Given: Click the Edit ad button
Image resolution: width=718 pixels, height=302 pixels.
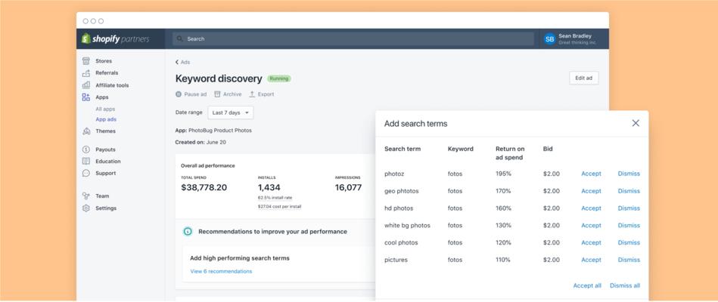Looking at the screenshot, I should pos(584,78).
